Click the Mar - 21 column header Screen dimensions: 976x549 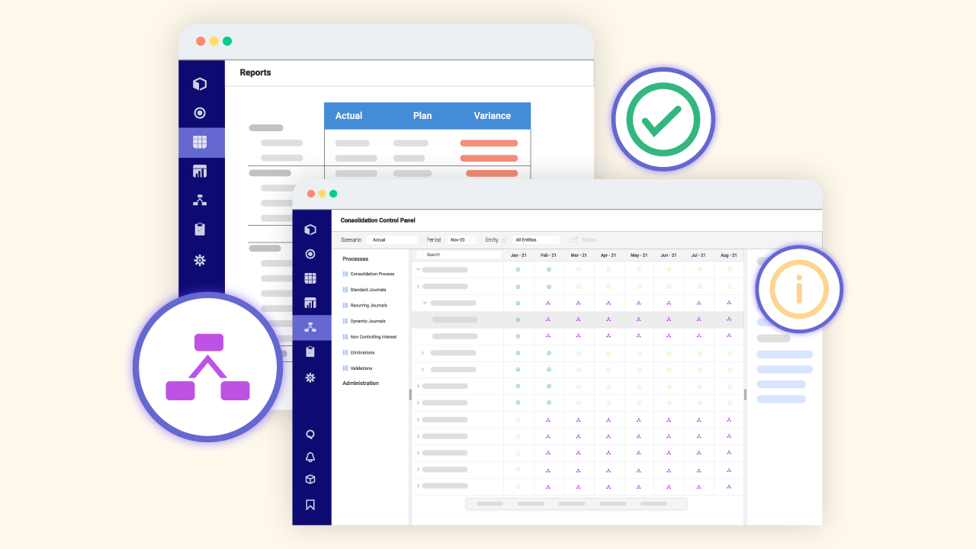pyautogui.click(x=579, y=255)
